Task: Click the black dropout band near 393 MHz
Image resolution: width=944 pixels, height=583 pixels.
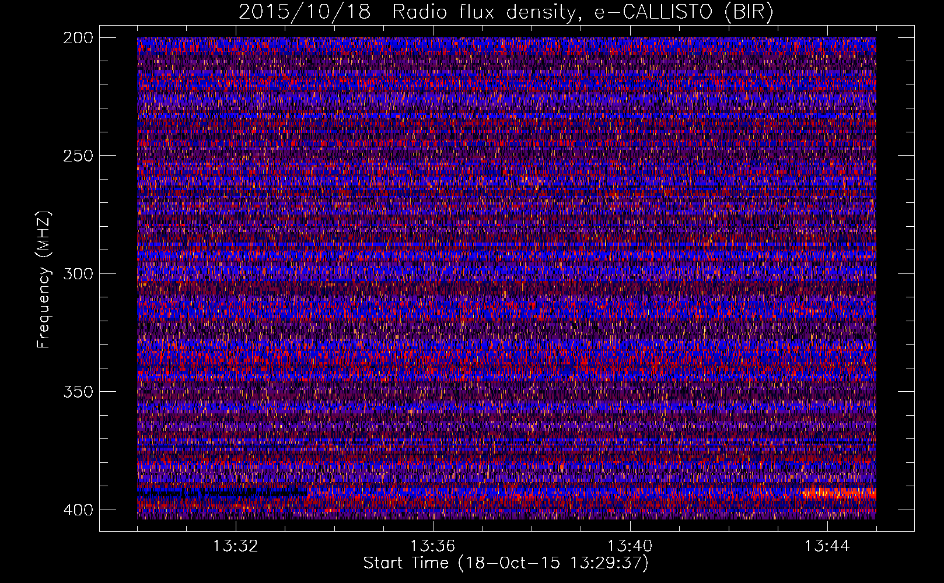Action: [x=222, y=492]
